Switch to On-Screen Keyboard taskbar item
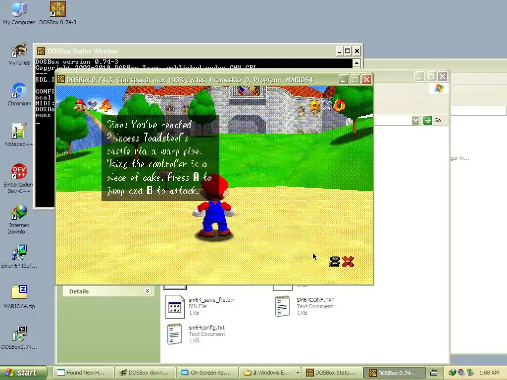The image size is (507, 380). point(207,373)
